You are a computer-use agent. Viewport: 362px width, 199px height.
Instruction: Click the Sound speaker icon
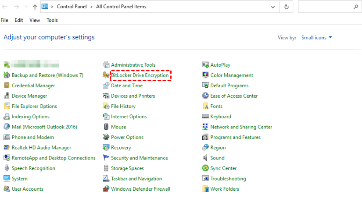205,158
